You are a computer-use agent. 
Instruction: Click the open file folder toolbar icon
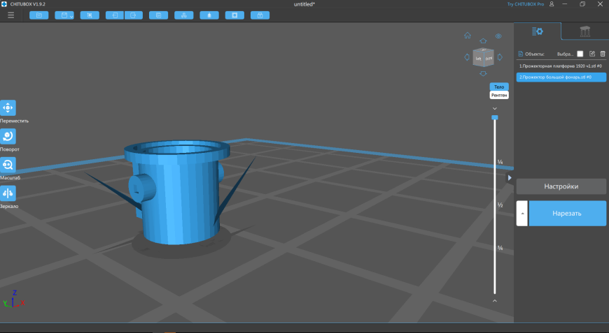pos(38,15)
